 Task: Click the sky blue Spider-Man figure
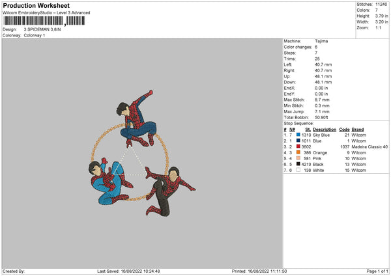[x=109, y=182]
